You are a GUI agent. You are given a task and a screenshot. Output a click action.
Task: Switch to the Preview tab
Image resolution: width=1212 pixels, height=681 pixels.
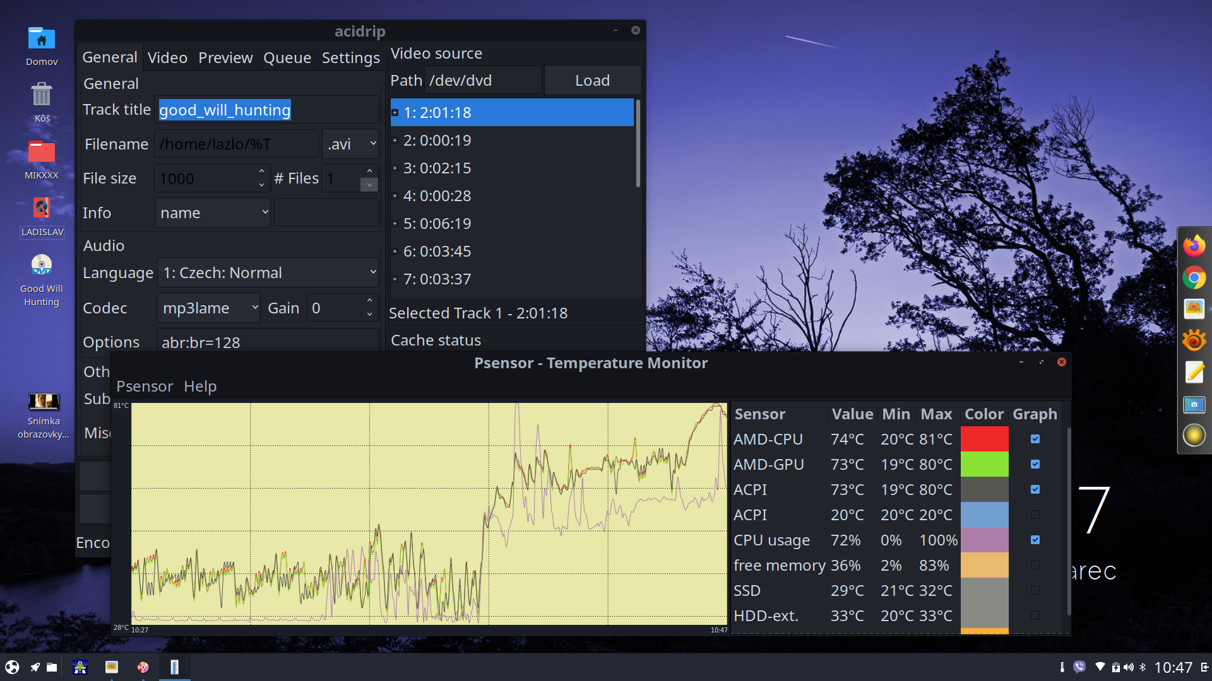tap(225, 58)
